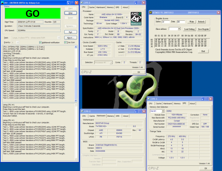Click the TA780G M2+ model value
Image resolution: width=222 pixels, height=171 pixels.
click(110, 126)
